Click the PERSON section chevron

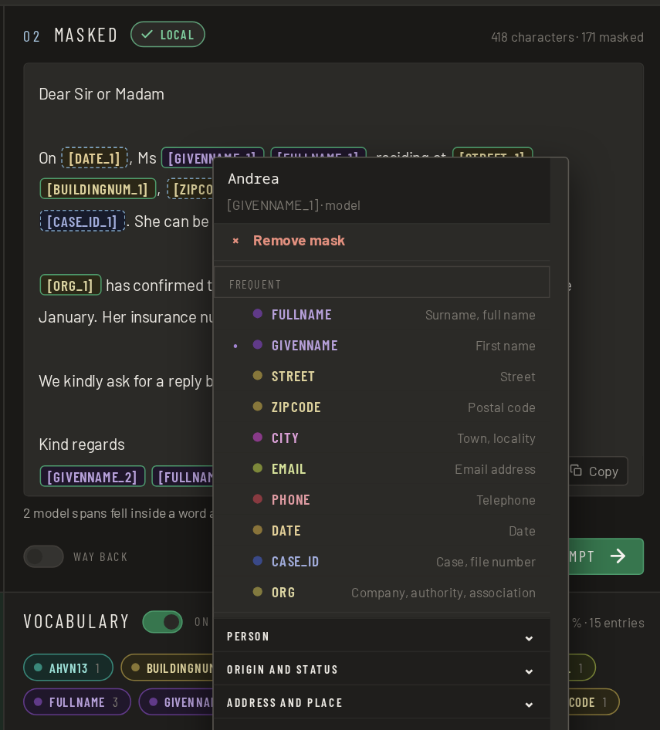click(x=529, y=638)
